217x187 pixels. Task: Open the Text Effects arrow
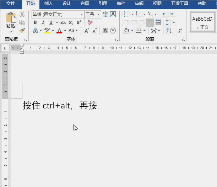(x=40, y=31)
